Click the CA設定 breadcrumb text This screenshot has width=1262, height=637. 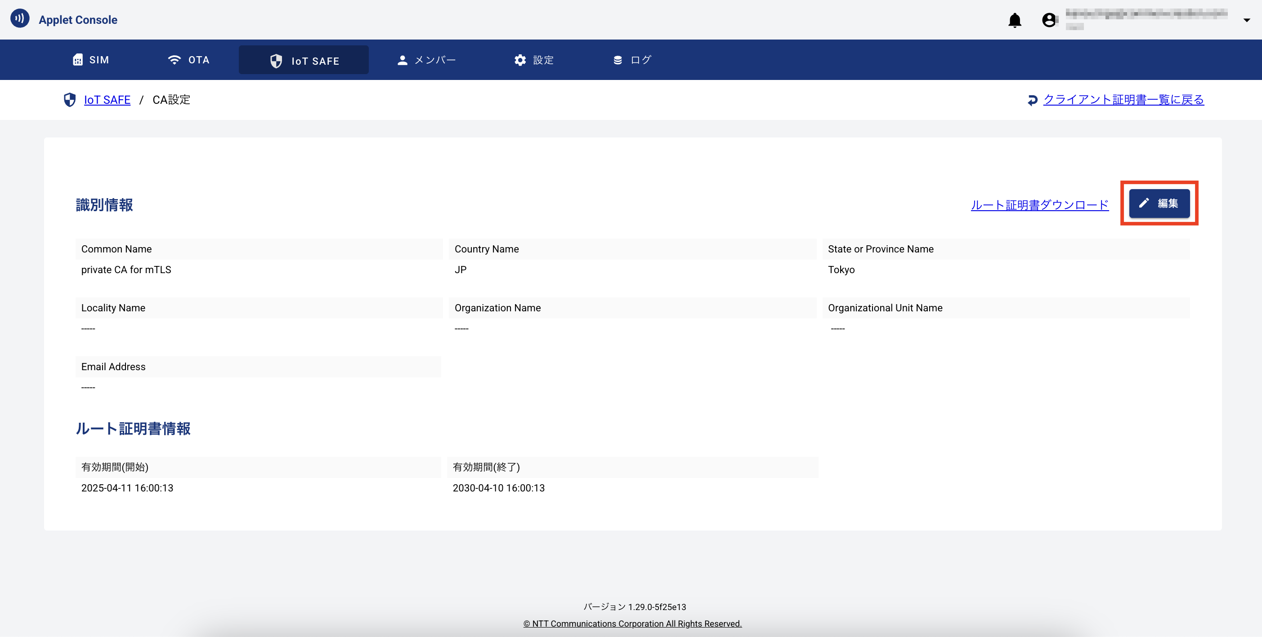pos(171,100)
